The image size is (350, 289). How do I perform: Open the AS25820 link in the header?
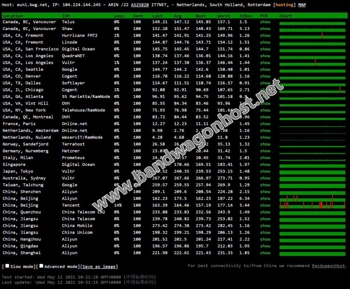pyautogui.click(x=140, y=5)
